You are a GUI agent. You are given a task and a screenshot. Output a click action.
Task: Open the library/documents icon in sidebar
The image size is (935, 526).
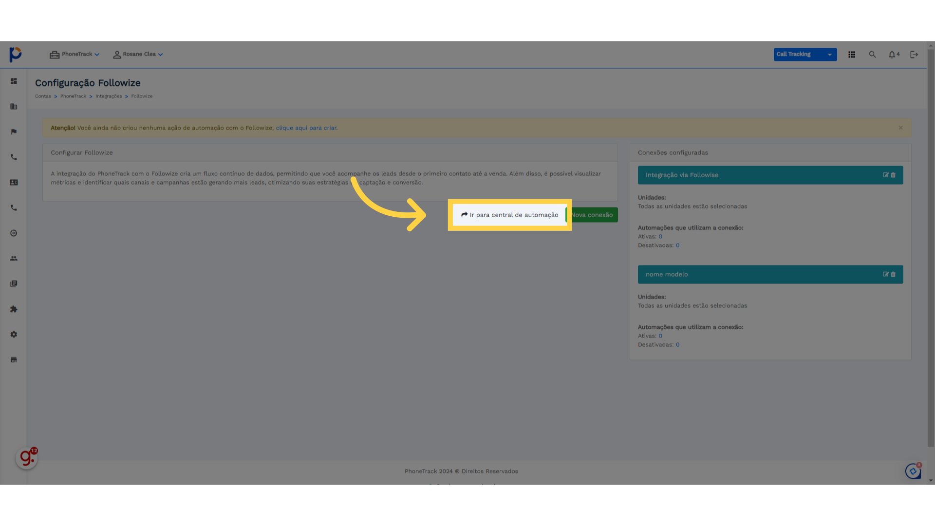[x=14, y=284]
